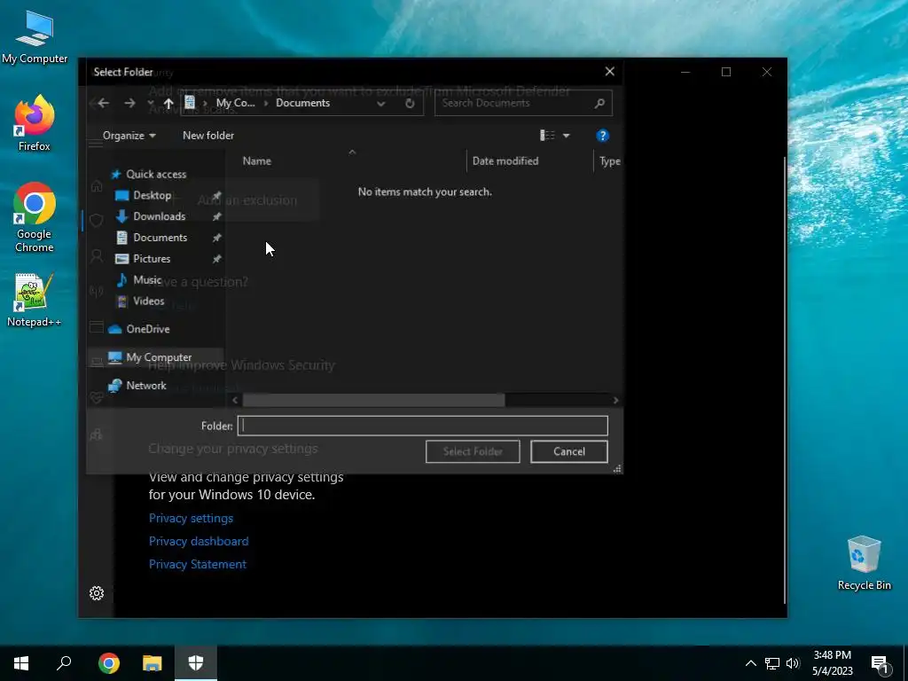This screenshot has width=908, height=681.
Task: Click the forward navigation arrow
Action: (129, 103)
